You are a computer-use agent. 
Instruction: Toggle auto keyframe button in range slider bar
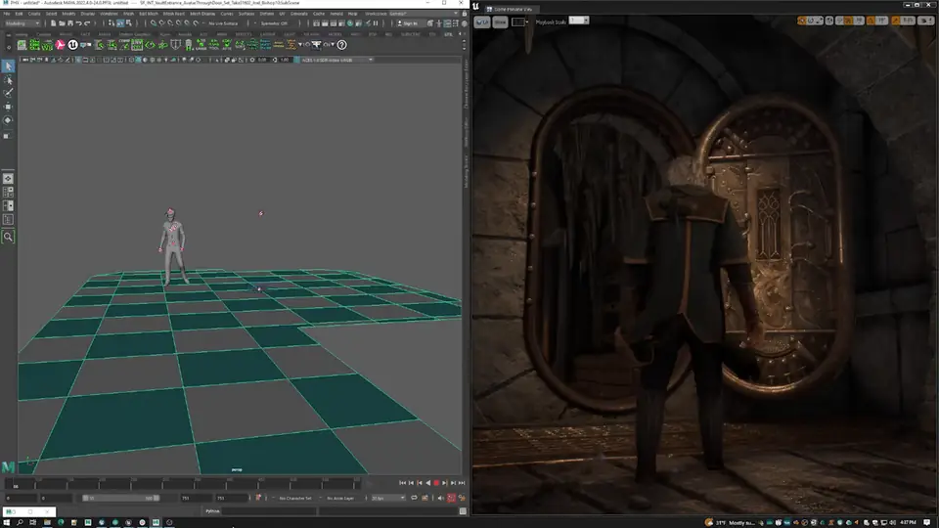coord(258,498)
